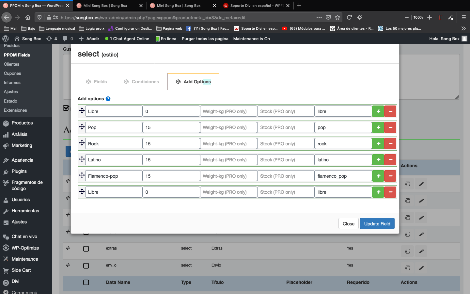Viewport: 470px width, 294px height.
Task: Add an option after the Latino row
Action: pos(378,160)
